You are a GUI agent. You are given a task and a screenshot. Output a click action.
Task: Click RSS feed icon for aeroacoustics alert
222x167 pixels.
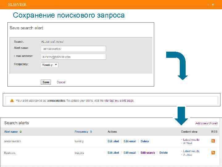pyautogui.click(x=213, y=141)
